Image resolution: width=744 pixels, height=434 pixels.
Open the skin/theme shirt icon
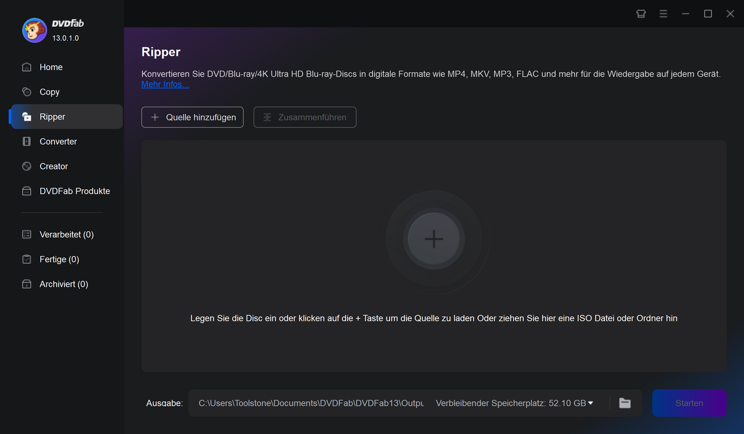point(641,14)
